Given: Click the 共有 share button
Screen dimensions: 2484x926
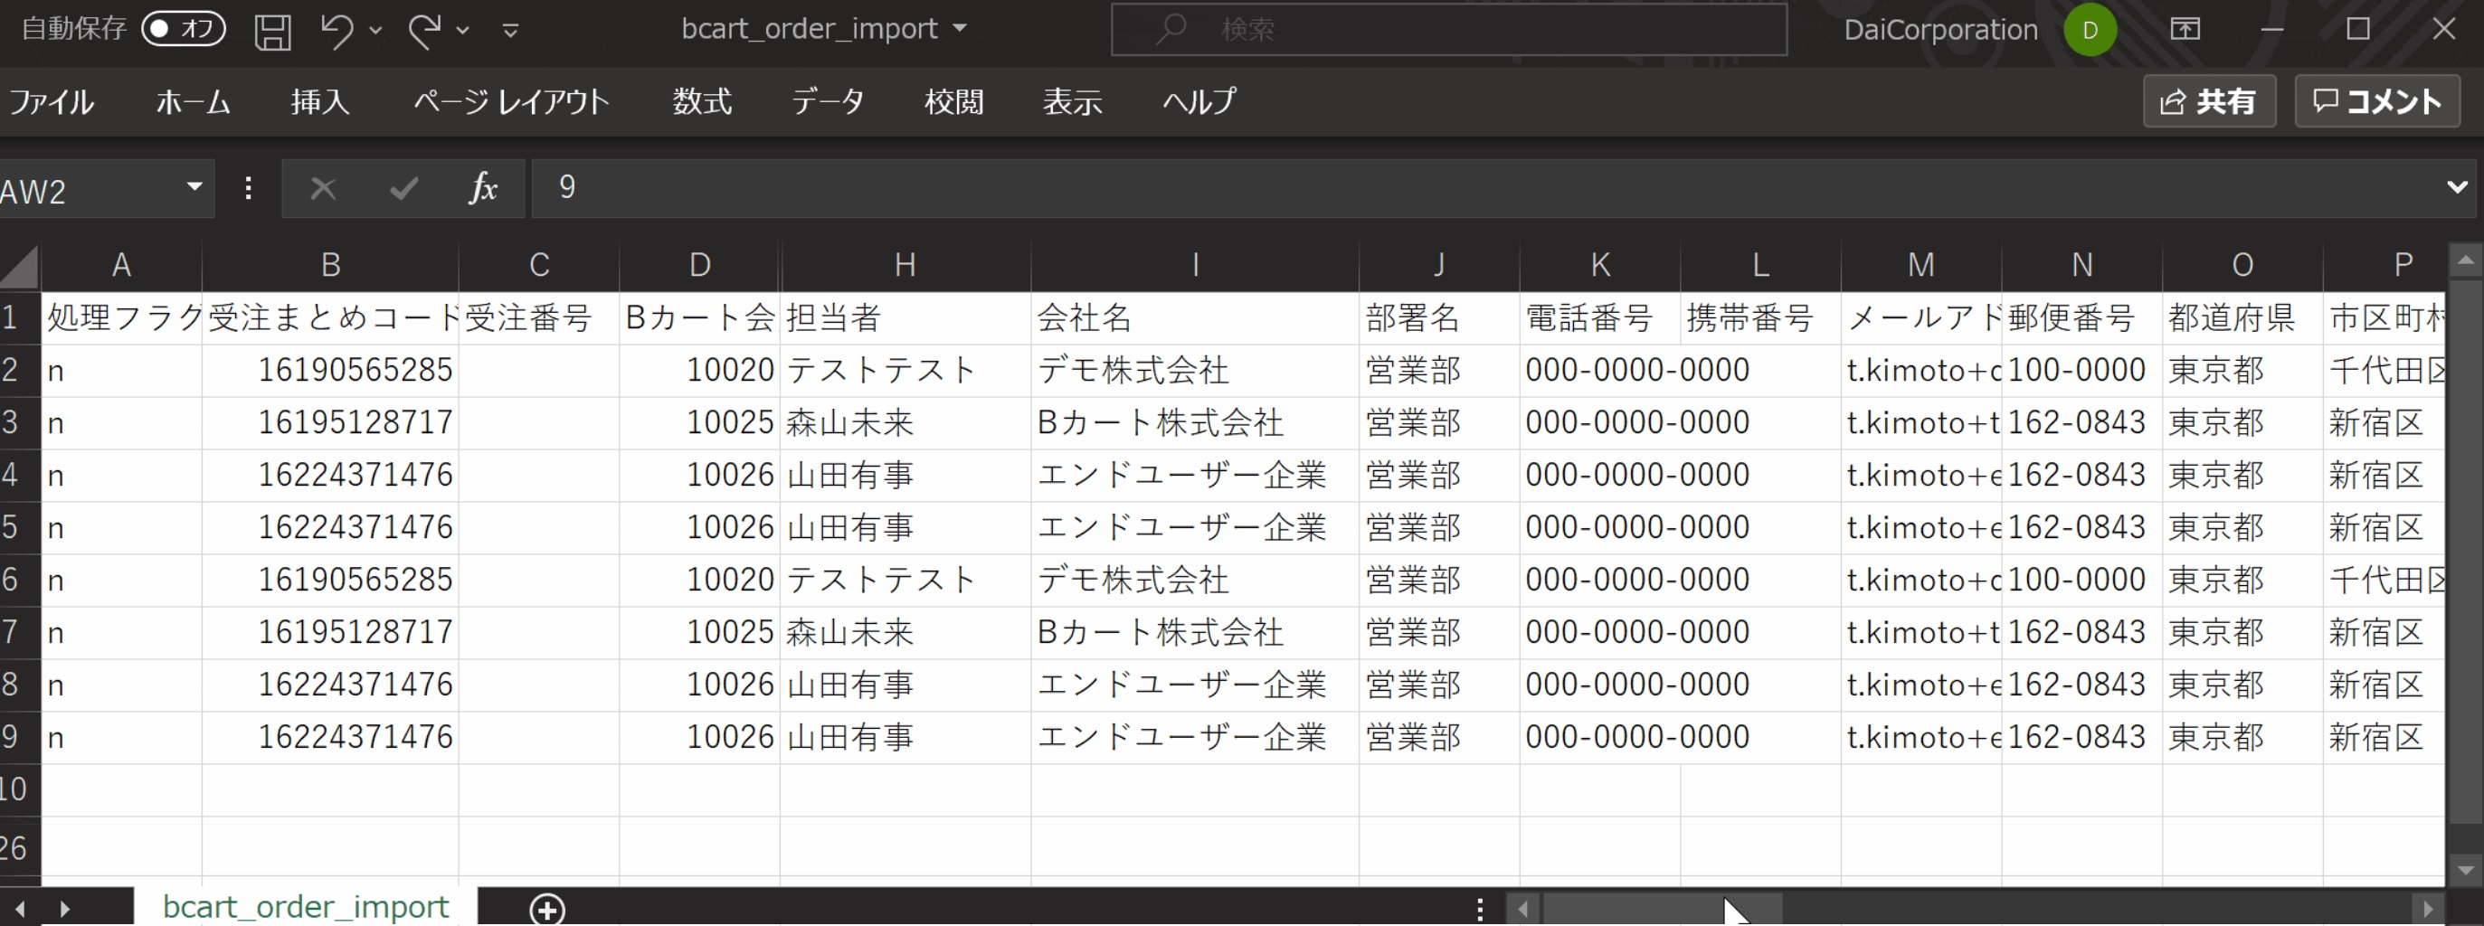Looking at the screenshot, I should 2208,101.
